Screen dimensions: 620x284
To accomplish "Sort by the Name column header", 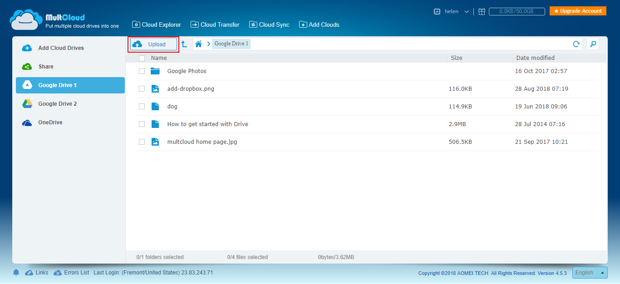I will pos(159,58).
